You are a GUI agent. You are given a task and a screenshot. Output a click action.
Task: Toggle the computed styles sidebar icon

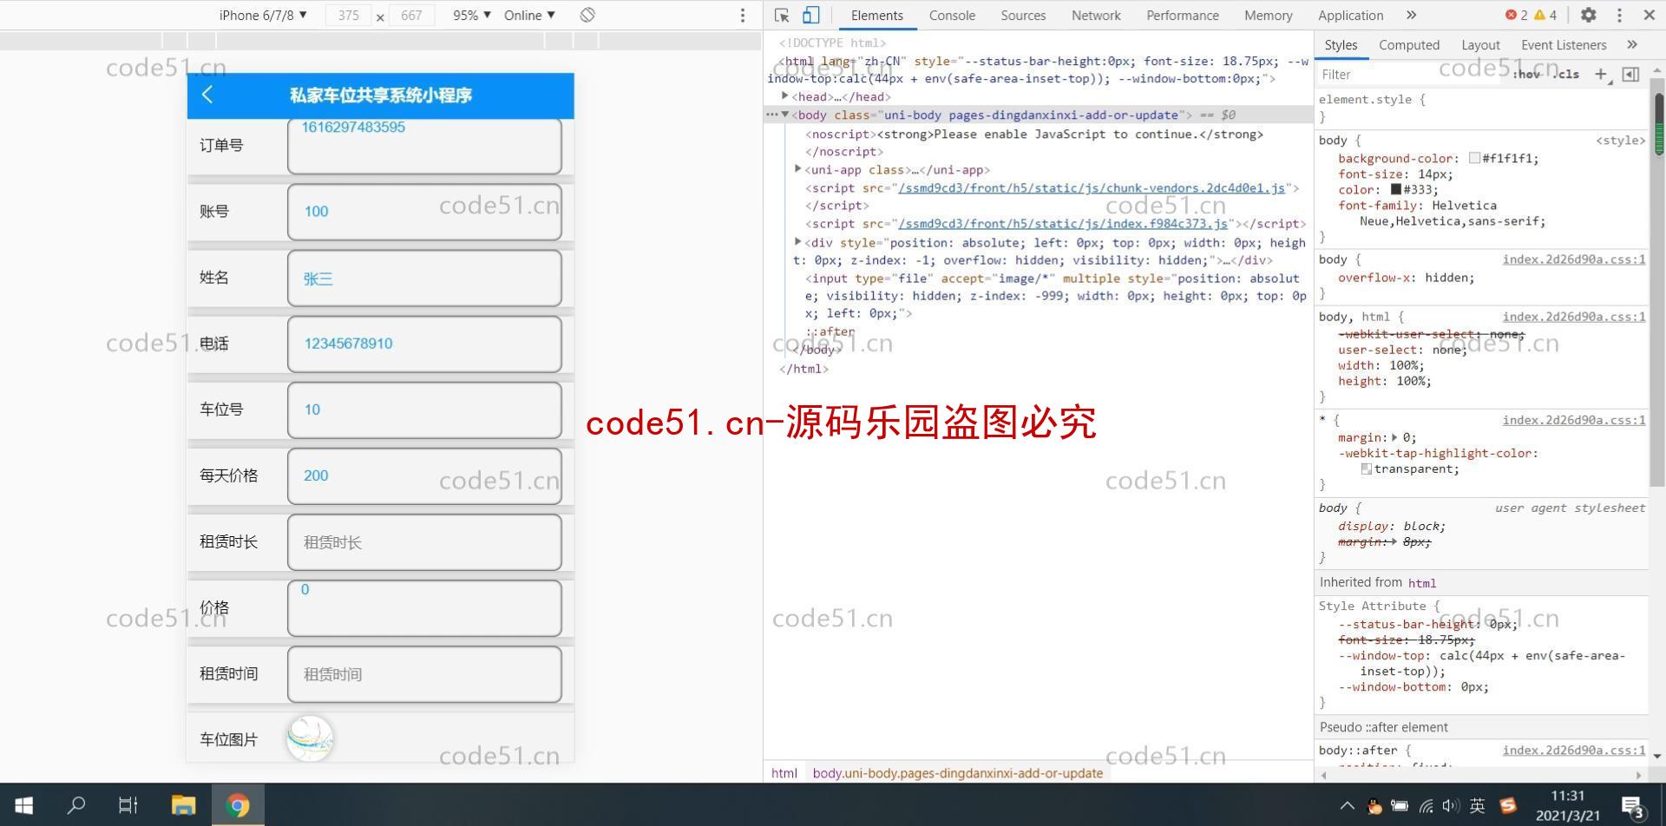click(1630, 74)
